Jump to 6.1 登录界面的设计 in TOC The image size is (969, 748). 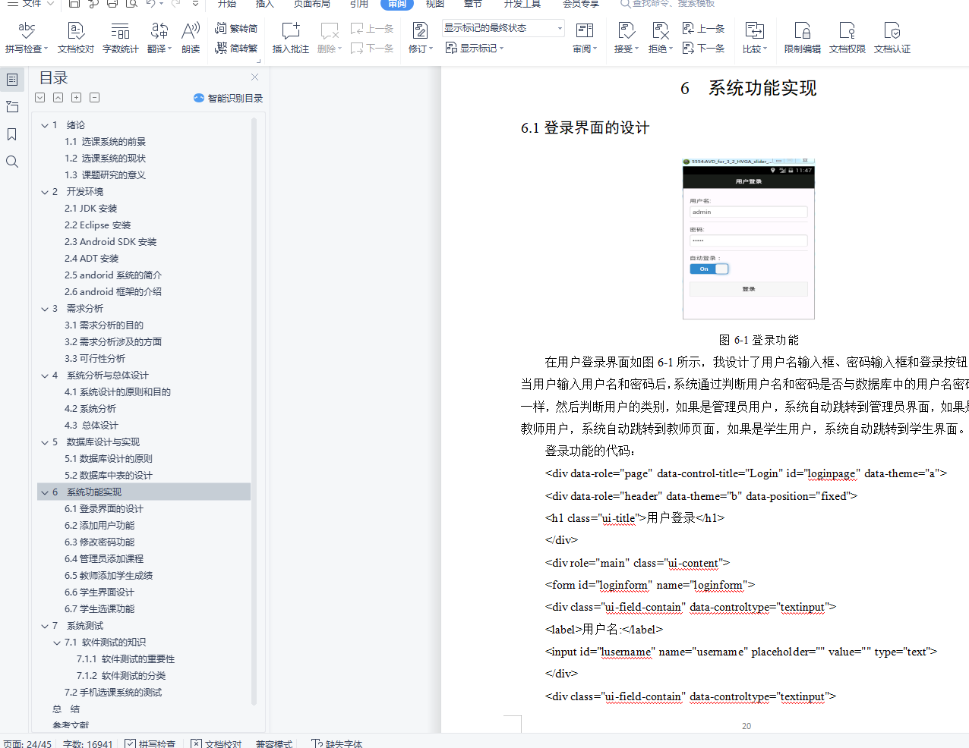pos(104,509)
